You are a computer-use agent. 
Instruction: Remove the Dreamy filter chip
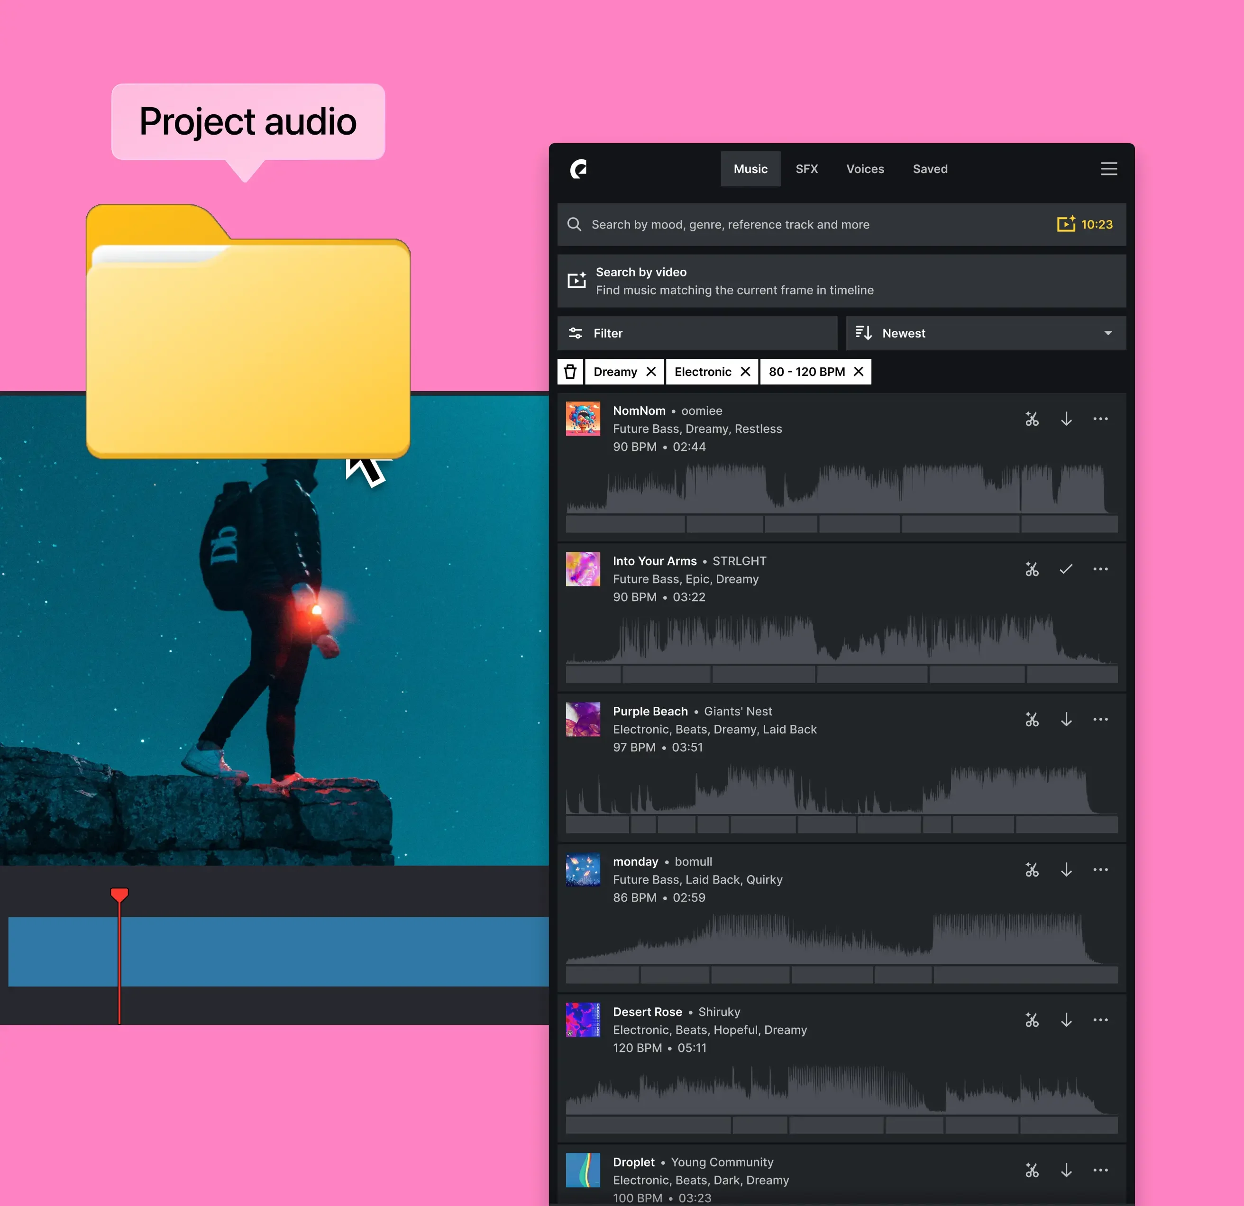point(651,371)
